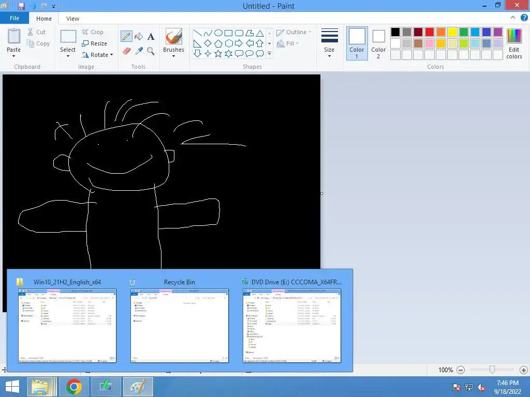
Task: Choose the Triangle shape
Action: pos(260,33)
